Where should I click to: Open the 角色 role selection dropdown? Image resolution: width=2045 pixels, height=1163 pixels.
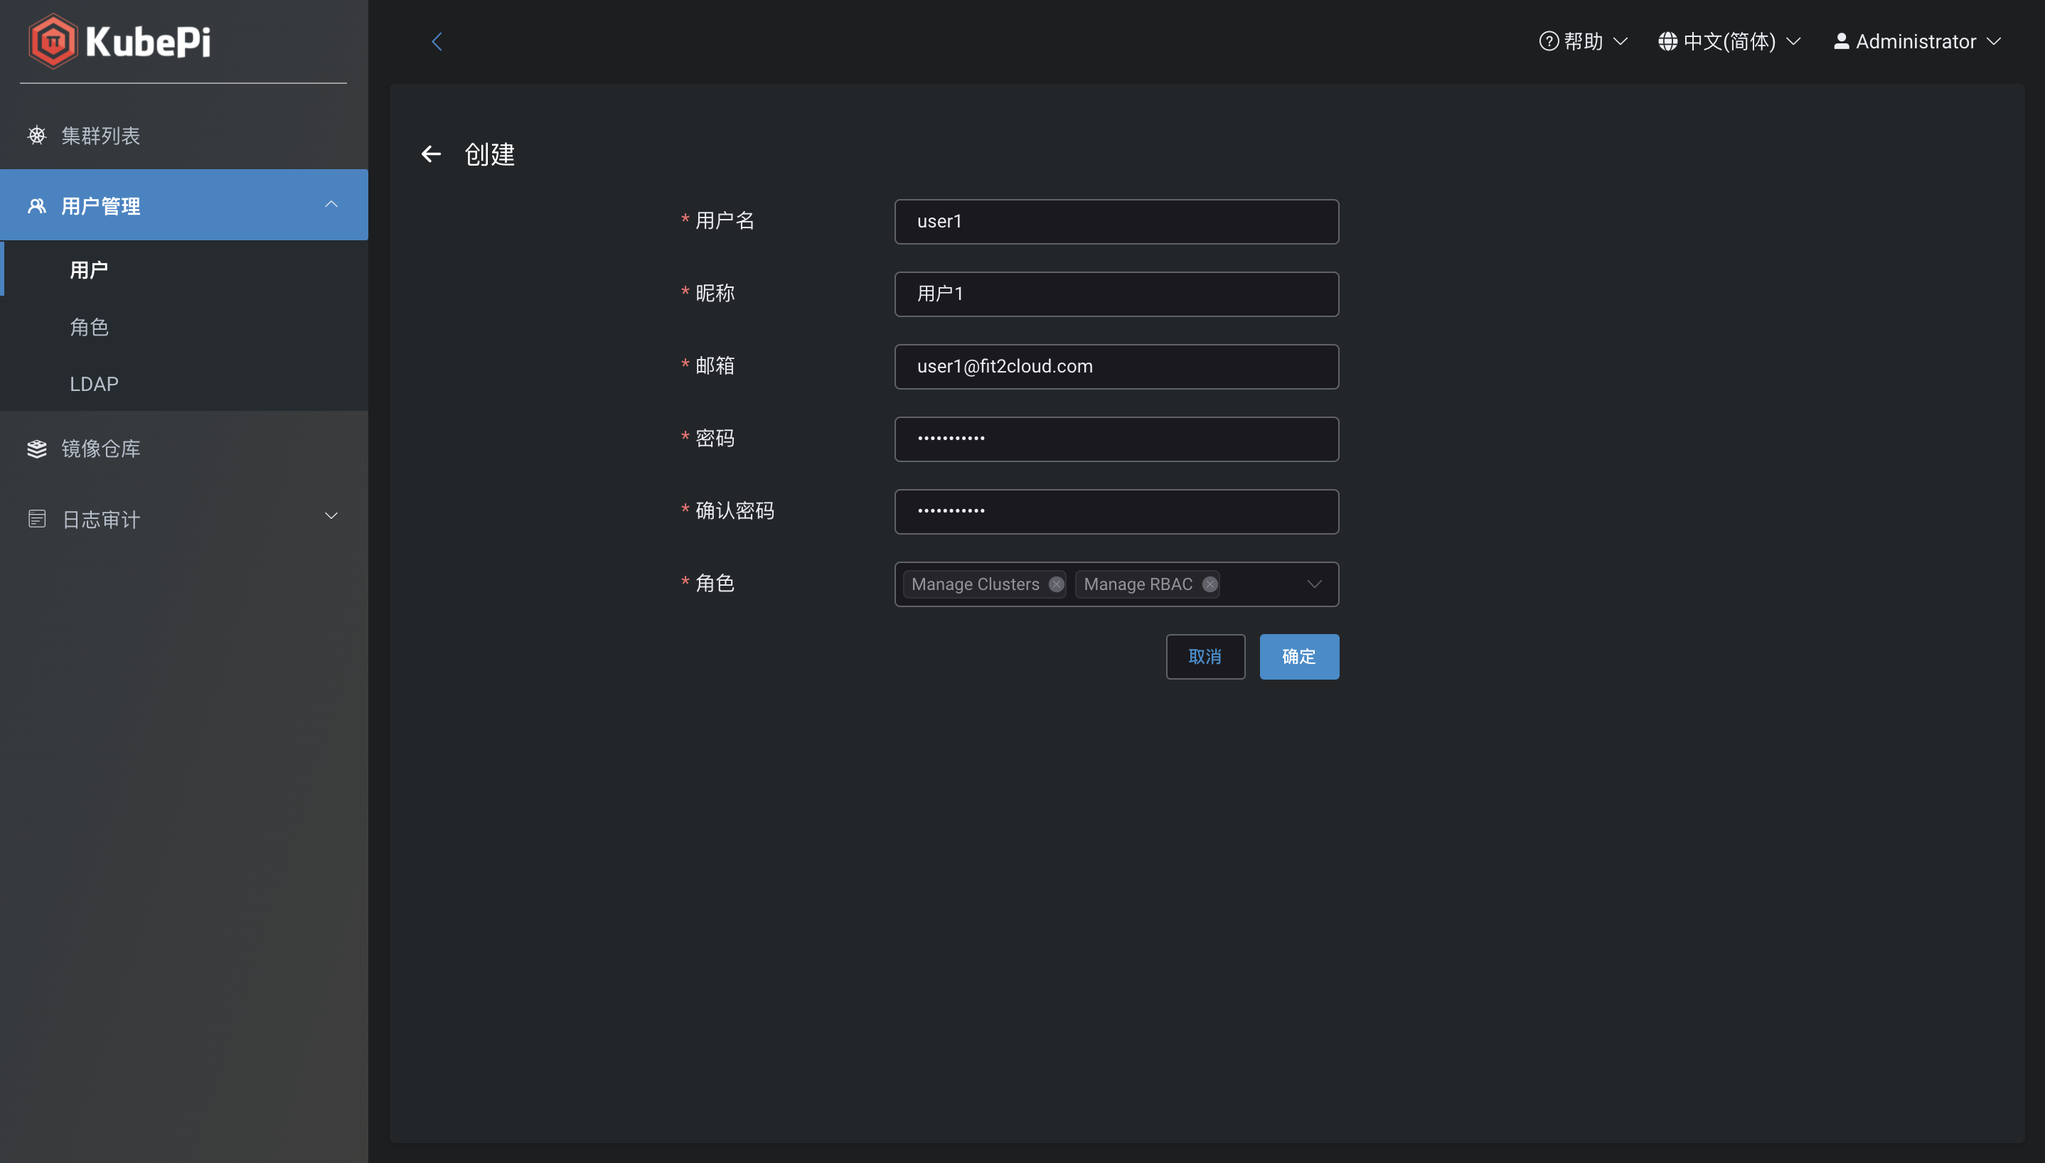point(1313,584)
